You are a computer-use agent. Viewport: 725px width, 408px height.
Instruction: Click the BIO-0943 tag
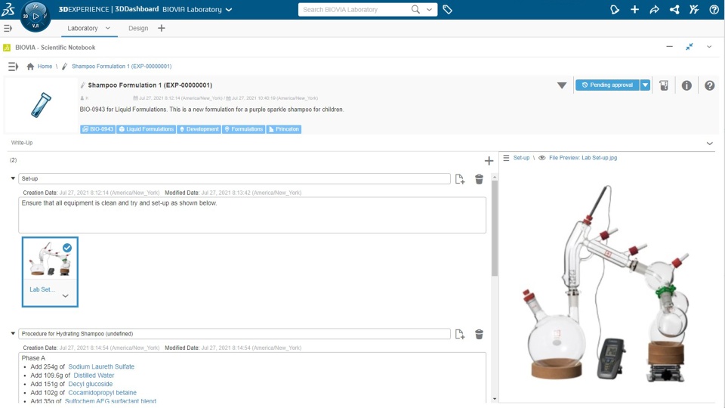coord(97,129)
